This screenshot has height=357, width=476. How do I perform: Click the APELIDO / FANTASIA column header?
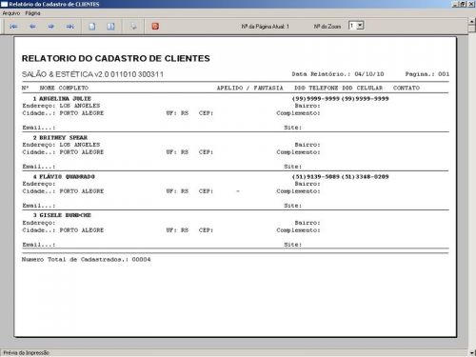coord(249,88)
